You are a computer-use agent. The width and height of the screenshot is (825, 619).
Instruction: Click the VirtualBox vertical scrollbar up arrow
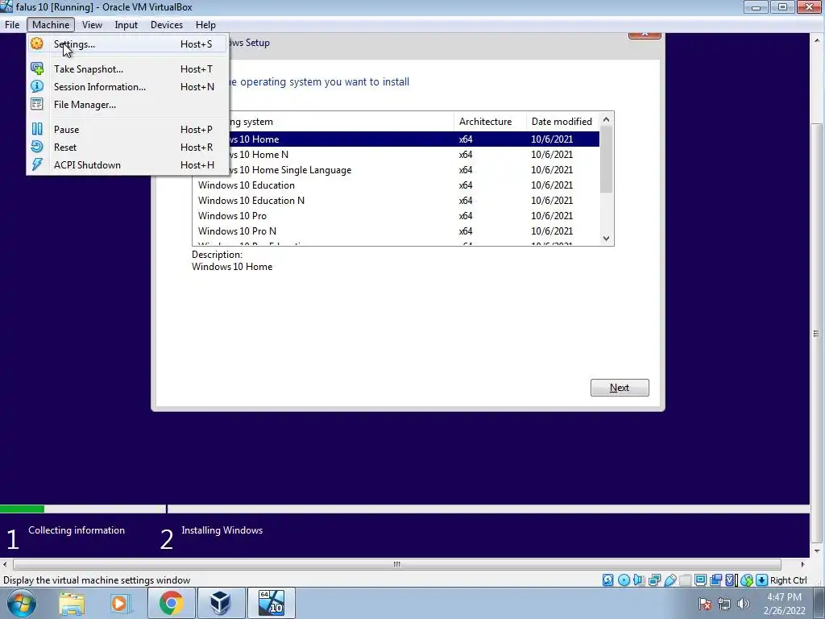tap(817, 39)
